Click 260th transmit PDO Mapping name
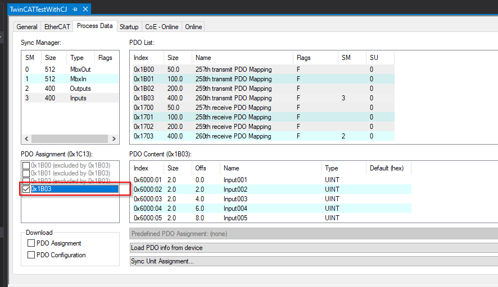 coord(233,98)
